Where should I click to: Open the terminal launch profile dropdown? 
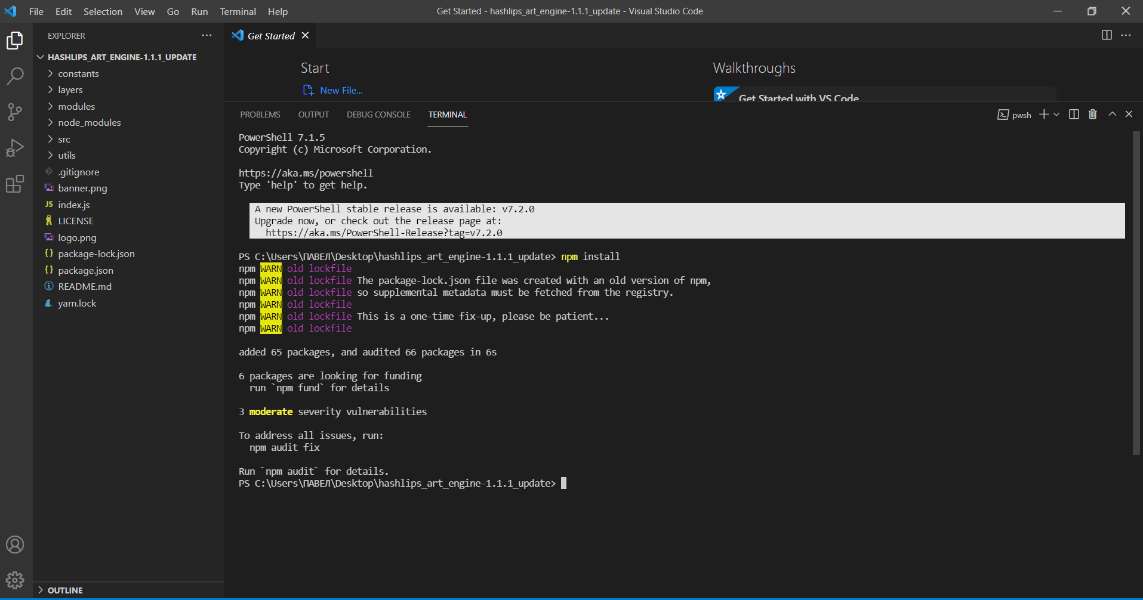1056,114
